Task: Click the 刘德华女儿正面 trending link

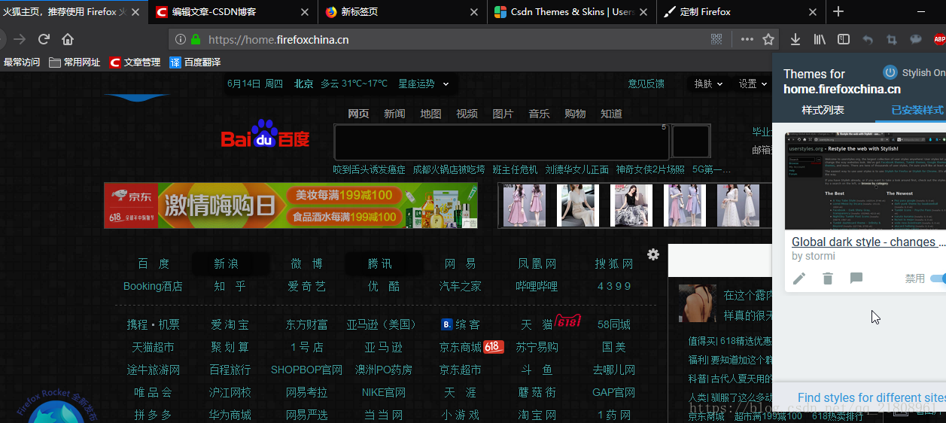Action: tap(577, 169)
